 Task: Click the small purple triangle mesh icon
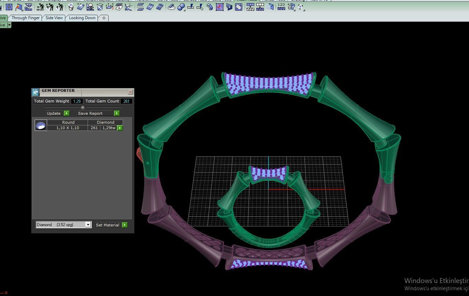[x=301, y=7]
